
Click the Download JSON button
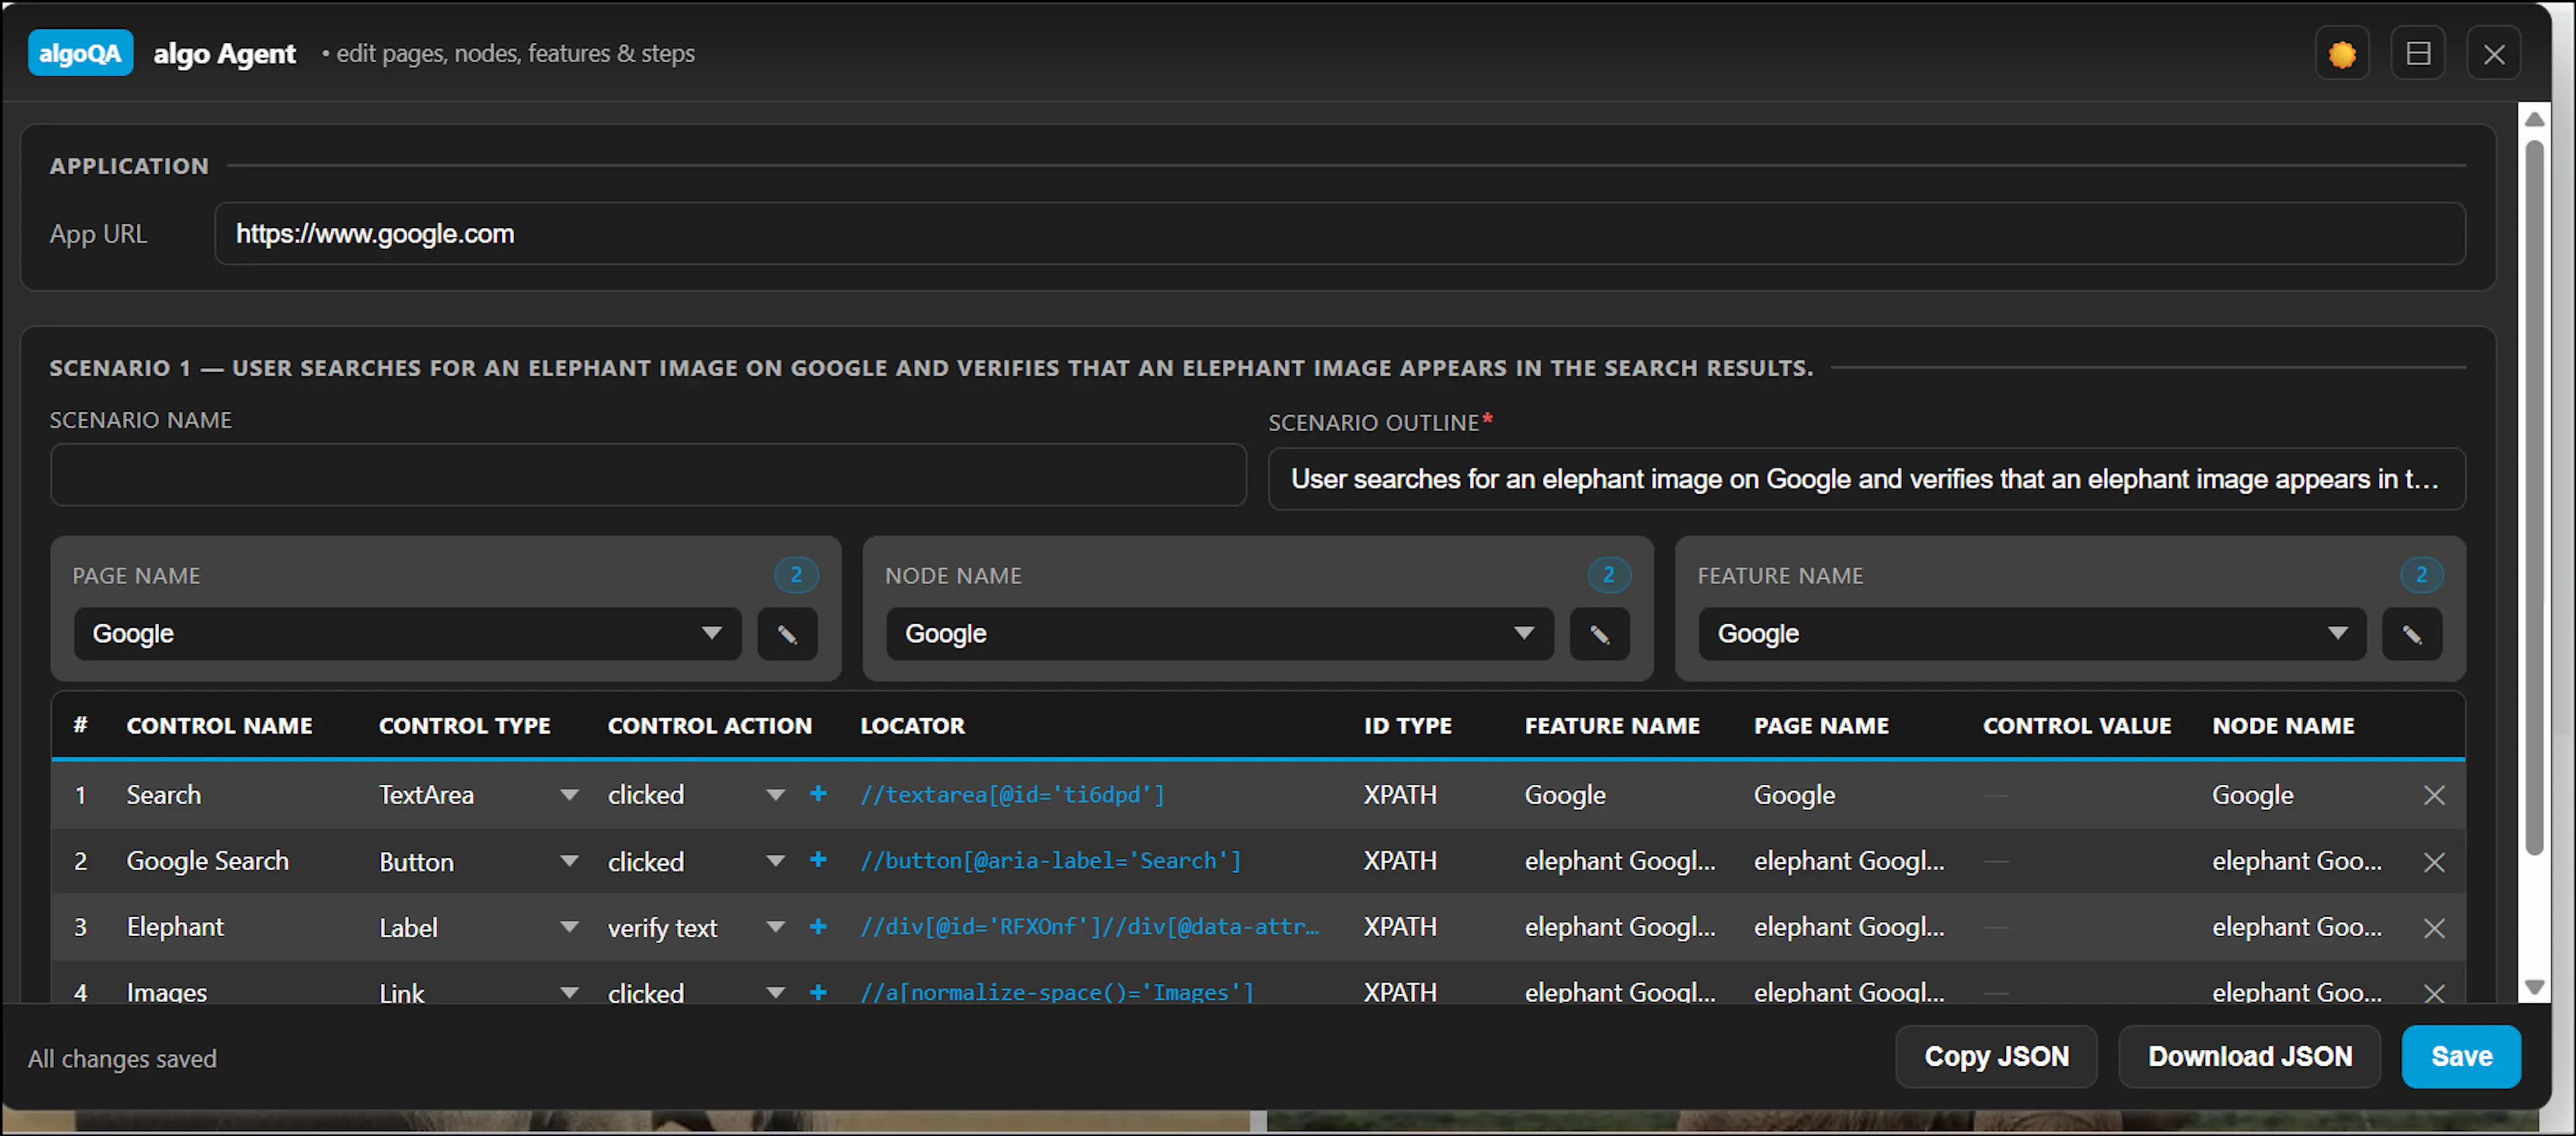pos(2249,1057)
